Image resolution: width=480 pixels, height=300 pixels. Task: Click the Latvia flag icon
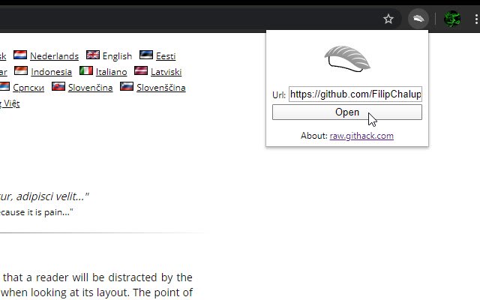141,70
